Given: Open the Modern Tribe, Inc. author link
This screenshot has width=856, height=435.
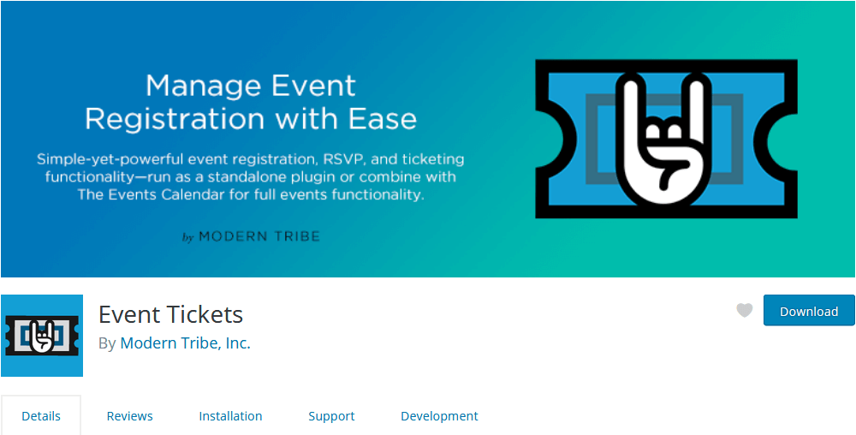Looking at the screenshot, I should click(185, 343).
